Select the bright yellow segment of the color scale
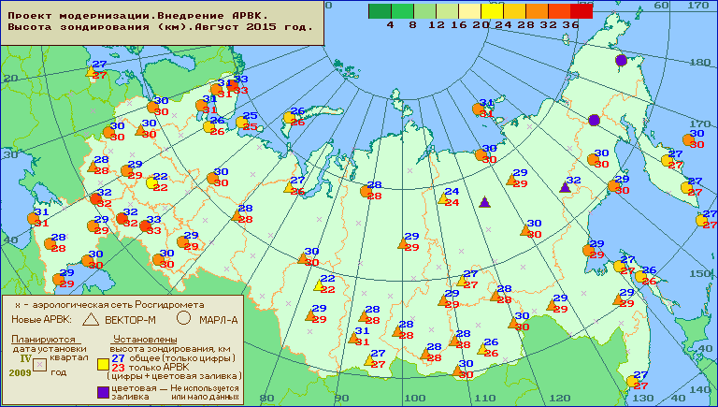718x407 pixels. (493, 11)
